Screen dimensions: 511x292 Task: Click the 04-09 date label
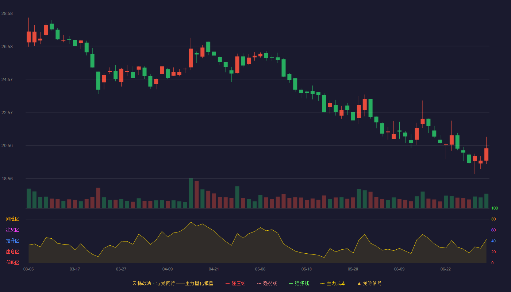click(x=168, y=269)
